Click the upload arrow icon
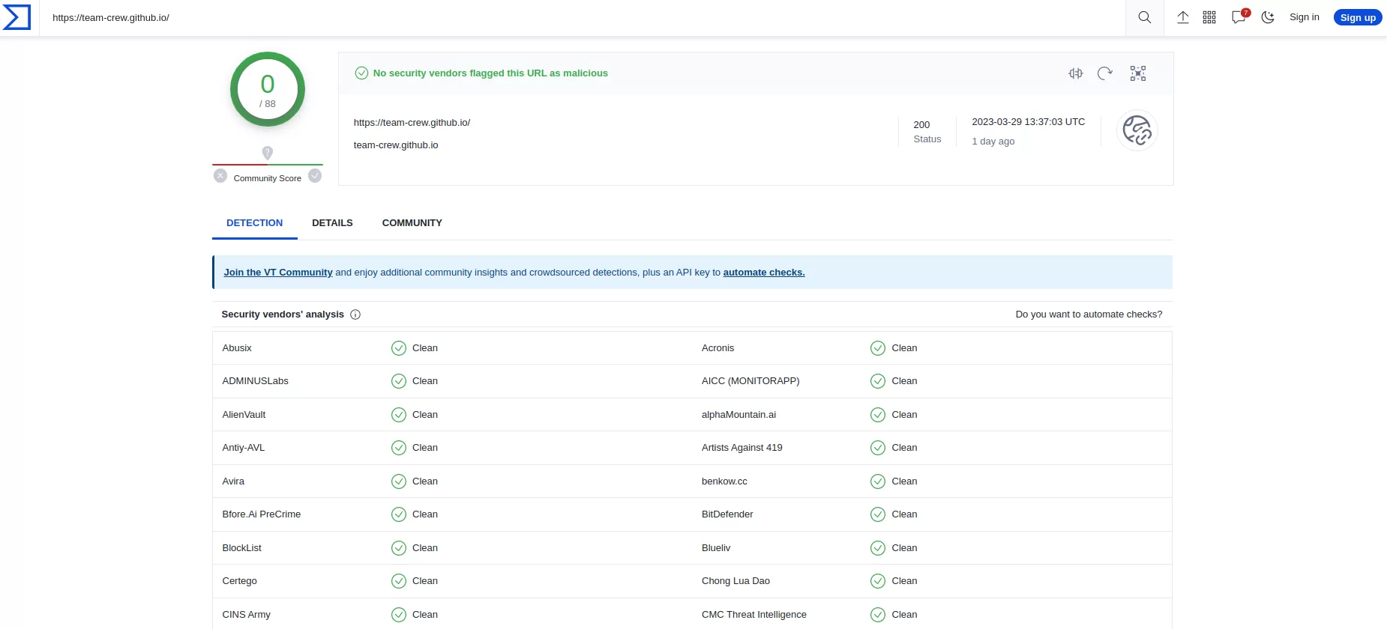Viewport: 1387px width, 629px height. point(1183,17)
